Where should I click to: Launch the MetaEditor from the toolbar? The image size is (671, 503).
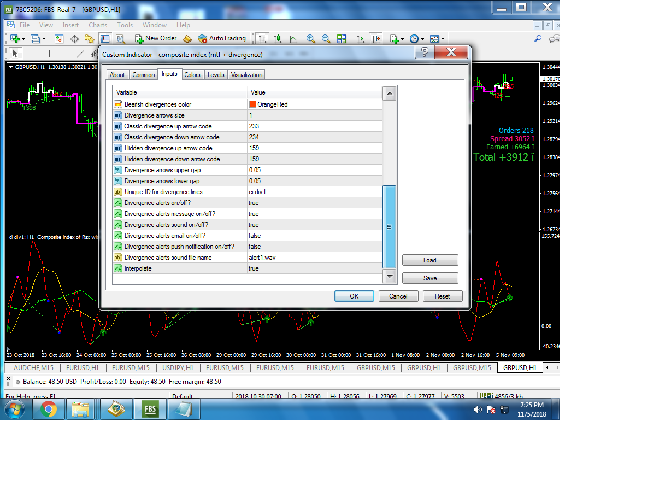pos(187,39)
